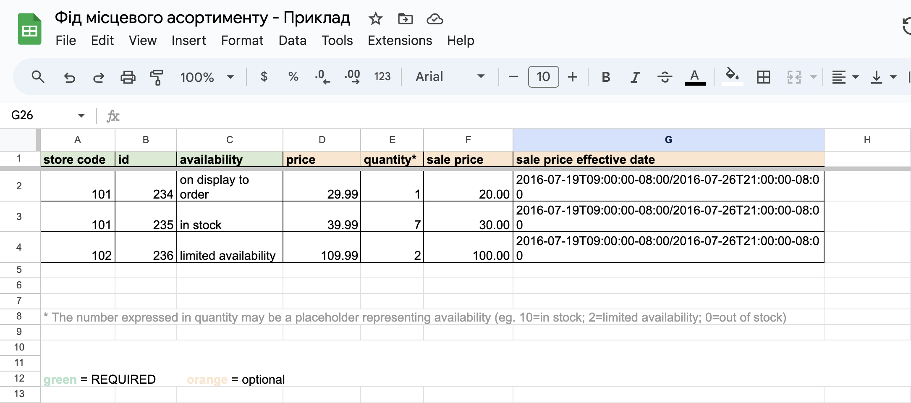Expand name box G26 dropdown
The height and width of the screenshot is (403, 911).
(81, 115)
